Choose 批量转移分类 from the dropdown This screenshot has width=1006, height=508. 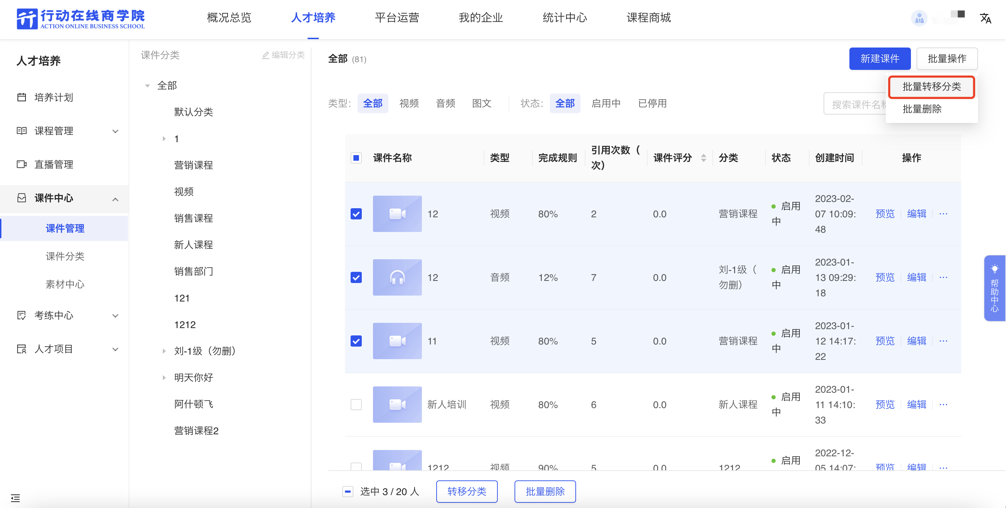click(x=932, y=87)
